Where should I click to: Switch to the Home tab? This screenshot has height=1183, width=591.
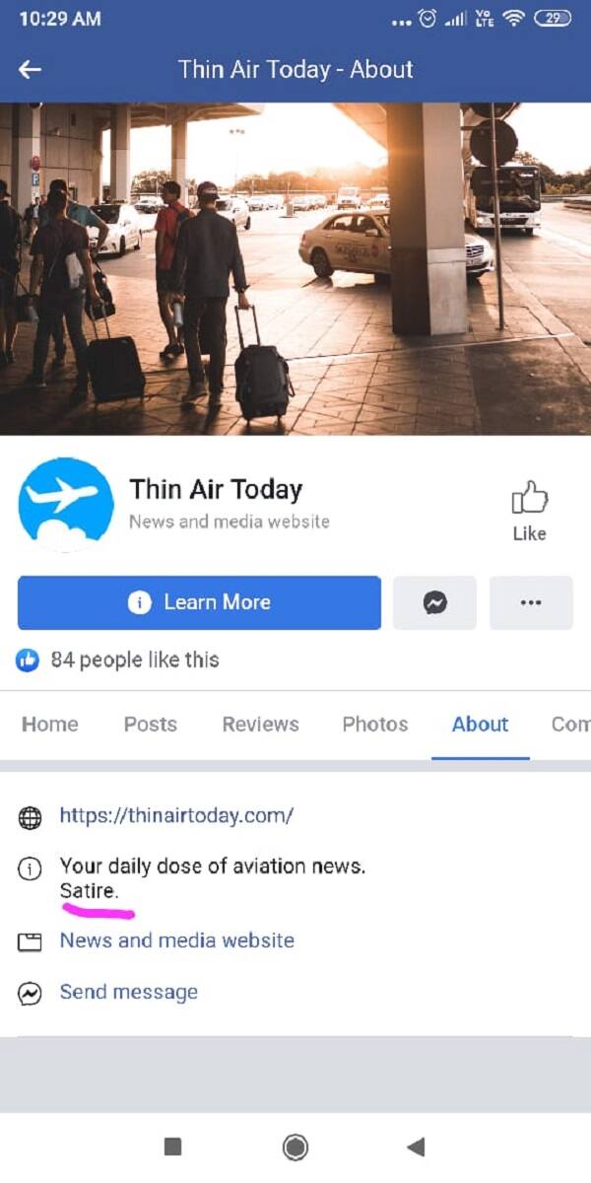pos(49,724)
